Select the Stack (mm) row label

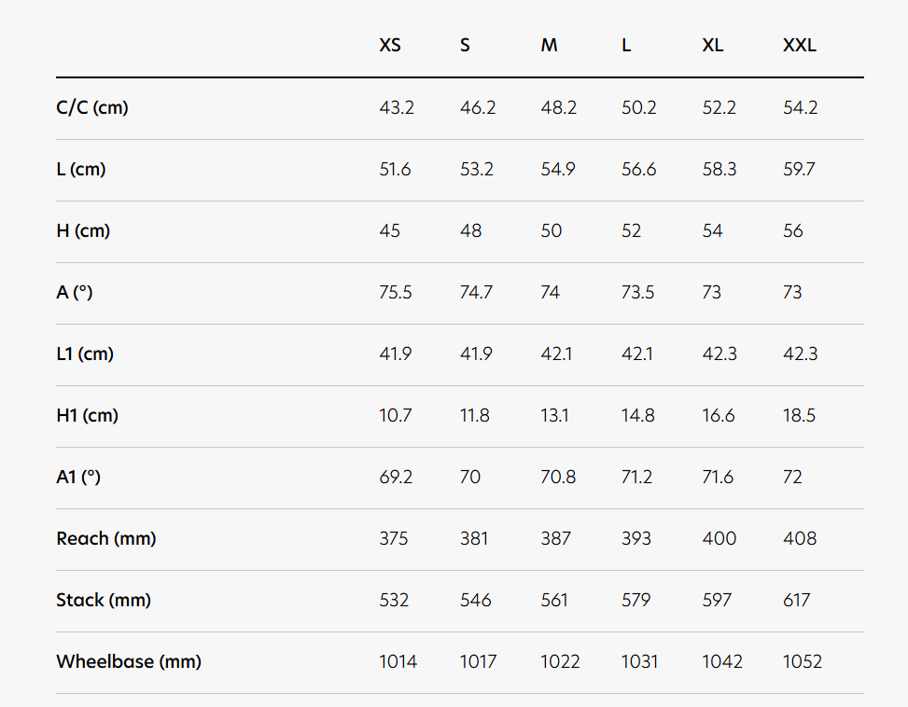(x=104, y=600)
